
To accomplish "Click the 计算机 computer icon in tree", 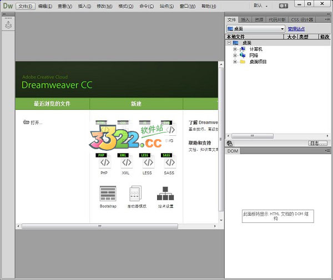I will tap(243, 49).
